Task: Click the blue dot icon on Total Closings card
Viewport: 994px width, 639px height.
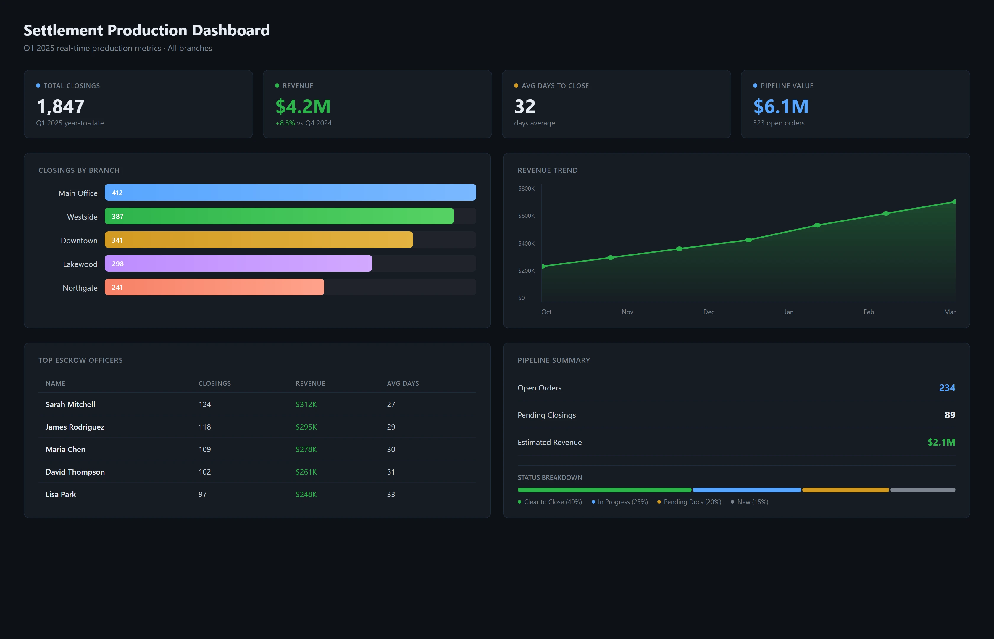Action: (38, 85)
